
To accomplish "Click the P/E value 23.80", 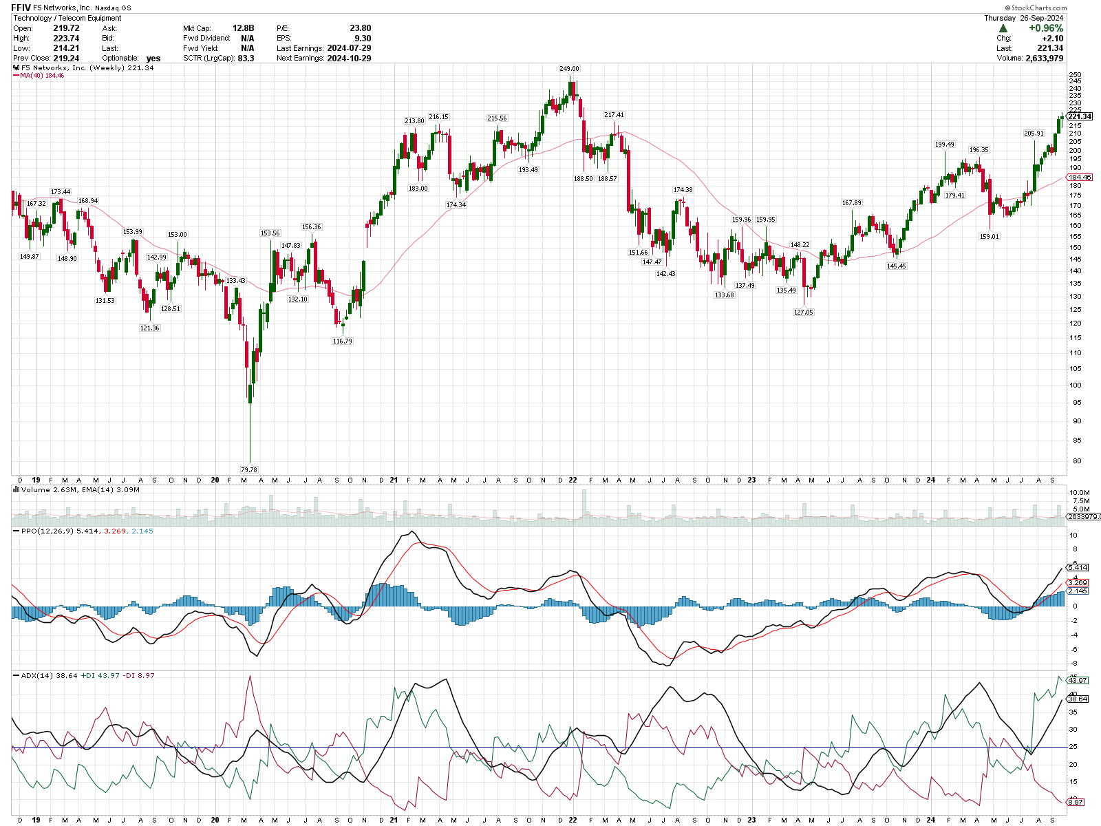I will coord(361,28).
